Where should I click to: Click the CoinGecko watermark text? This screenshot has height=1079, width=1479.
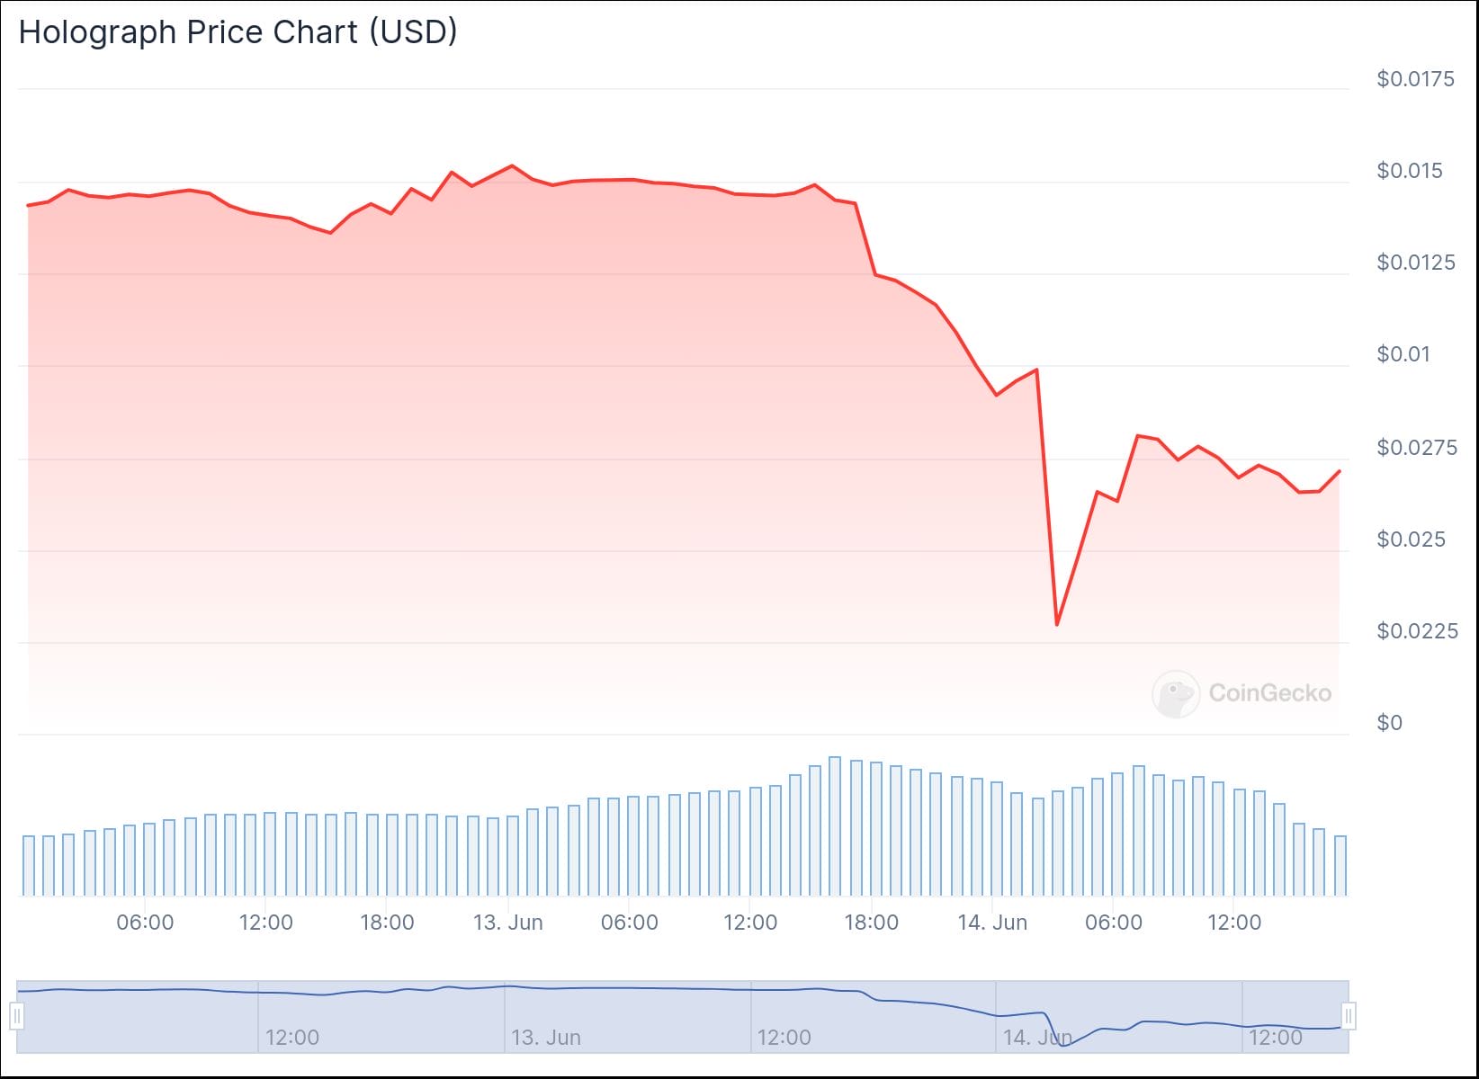click(x=1269, y=693)
